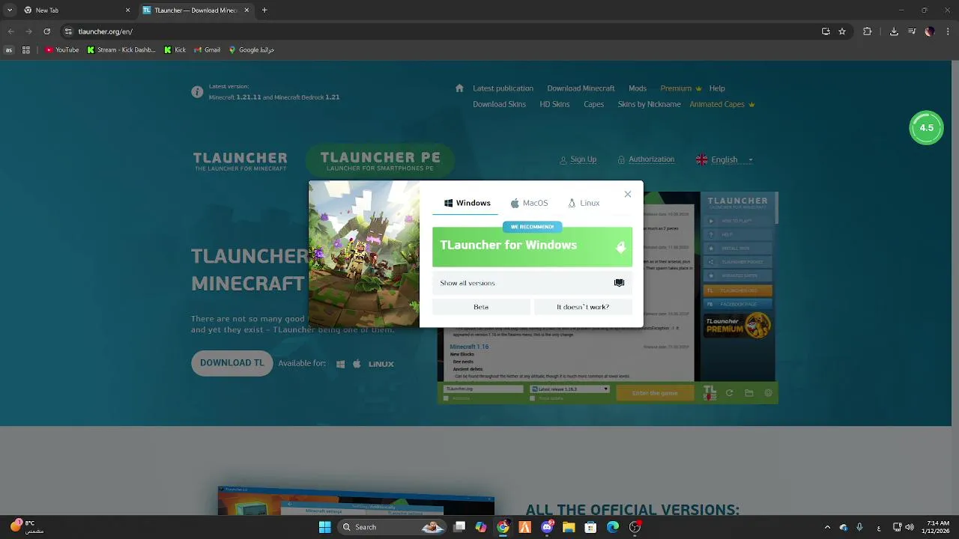This screenshot has width=959, height=539.
Task: Click the site information icon in address bar
Action: 68,31
